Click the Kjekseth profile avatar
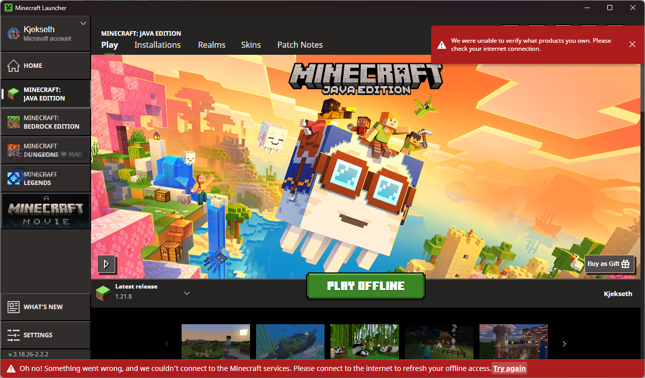 14,33
